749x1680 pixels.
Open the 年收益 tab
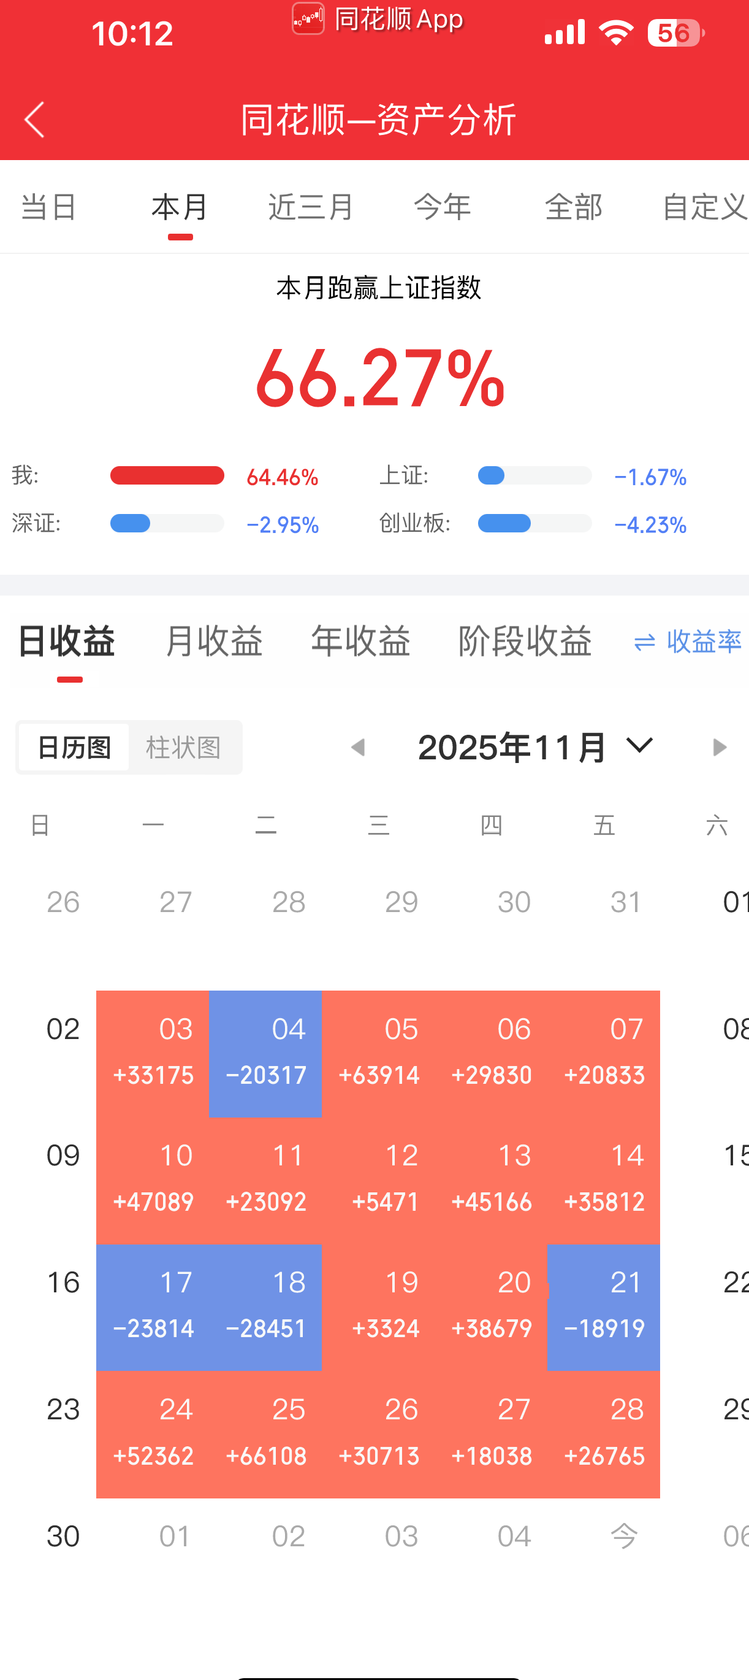click(360, 641)
